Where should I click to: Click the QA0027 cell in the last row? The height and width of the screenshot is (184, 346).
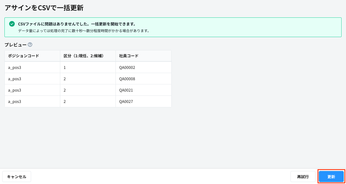(x=126, y=101)
